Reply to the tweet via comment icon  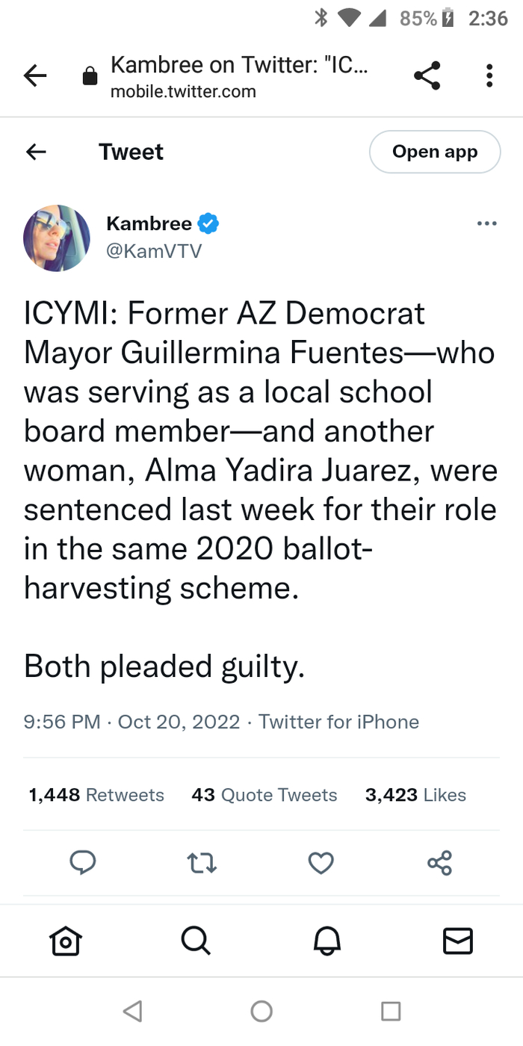83,863
